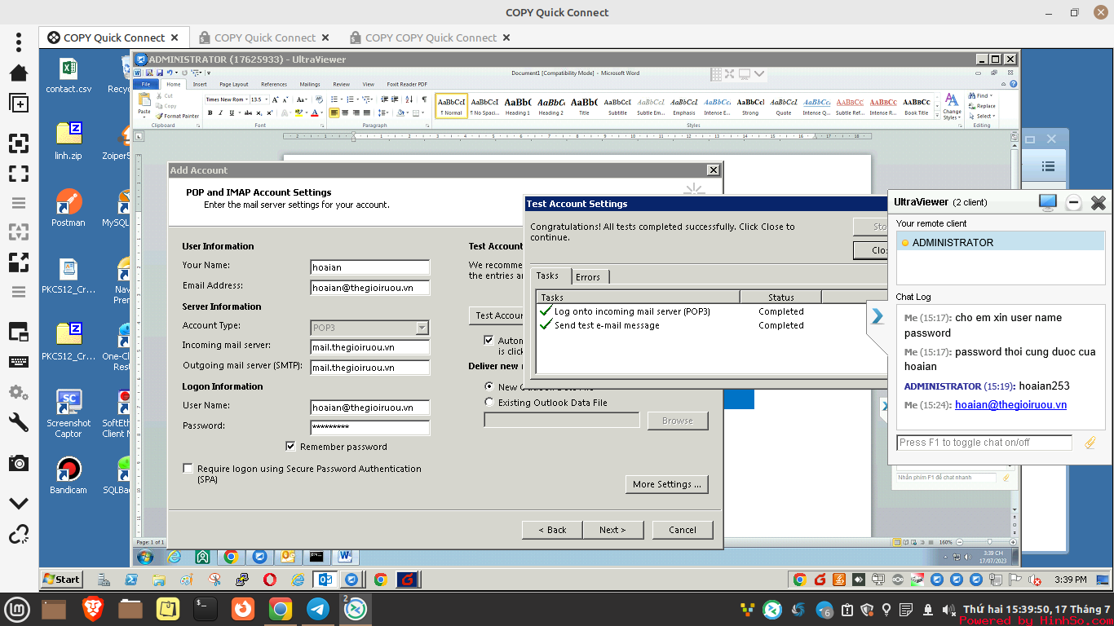Click UltraViewer monitor icon in chat panel
Viewport: 1114px width, 626px height.
[x=1047, y=202]
